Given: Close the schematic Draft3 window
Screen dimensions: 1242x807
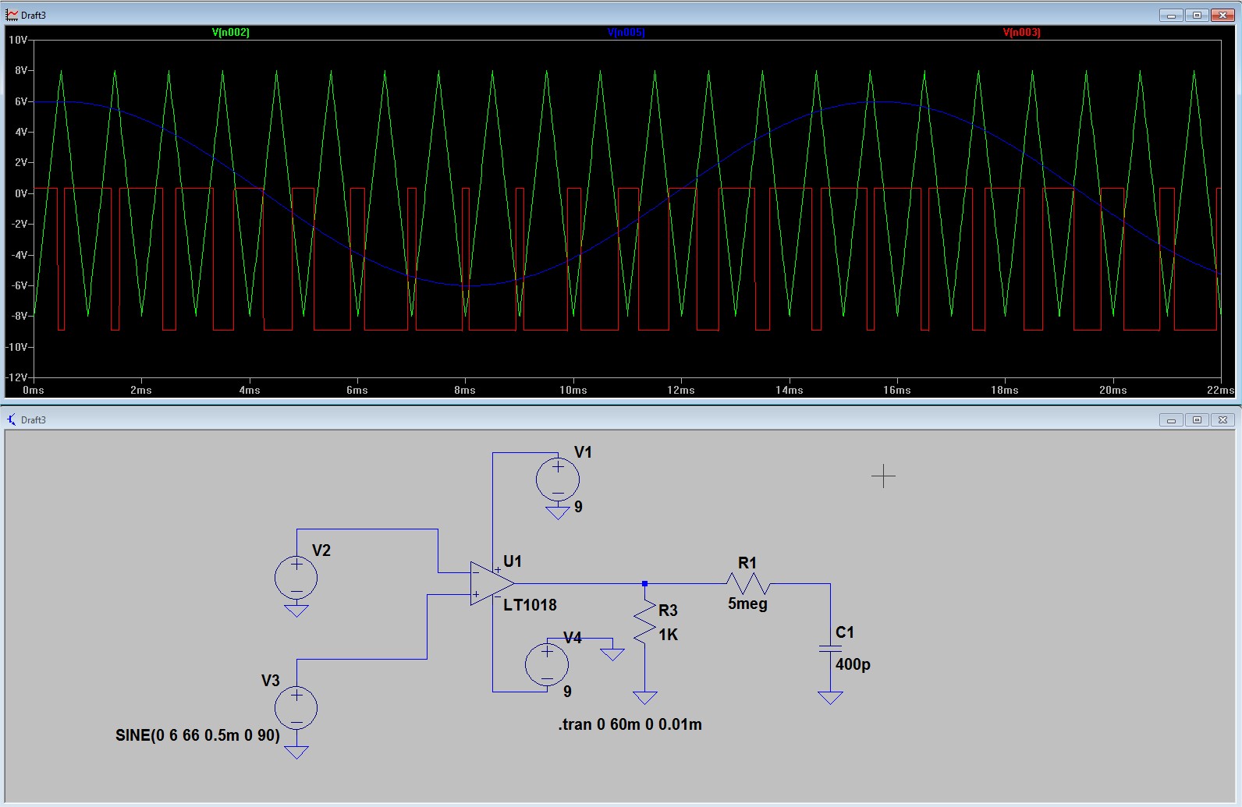Looking at the screenshot, I should pos(1222,419).
